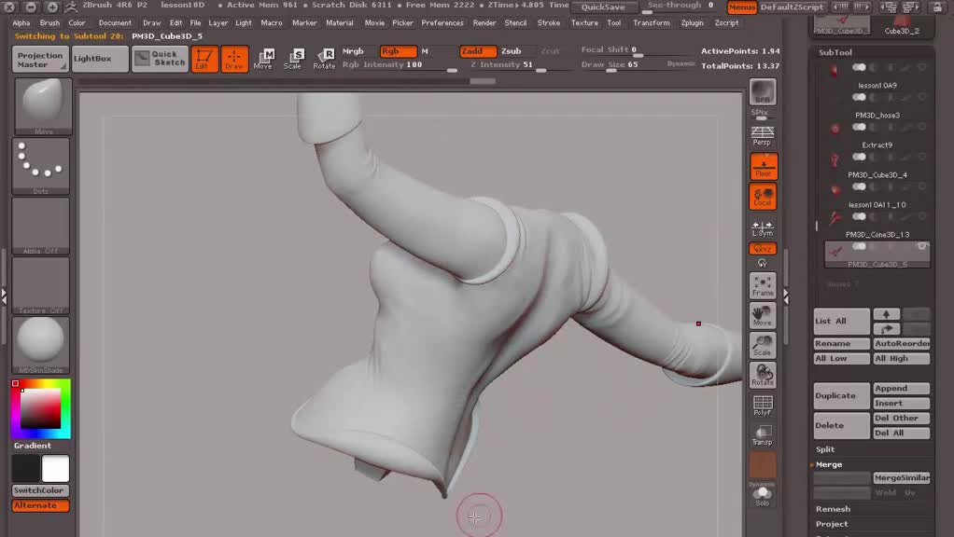Click the Frame icon in right shelf
The width and height of the screenshot is (954, 537).
pyautogui.click(x=763, y=285)
